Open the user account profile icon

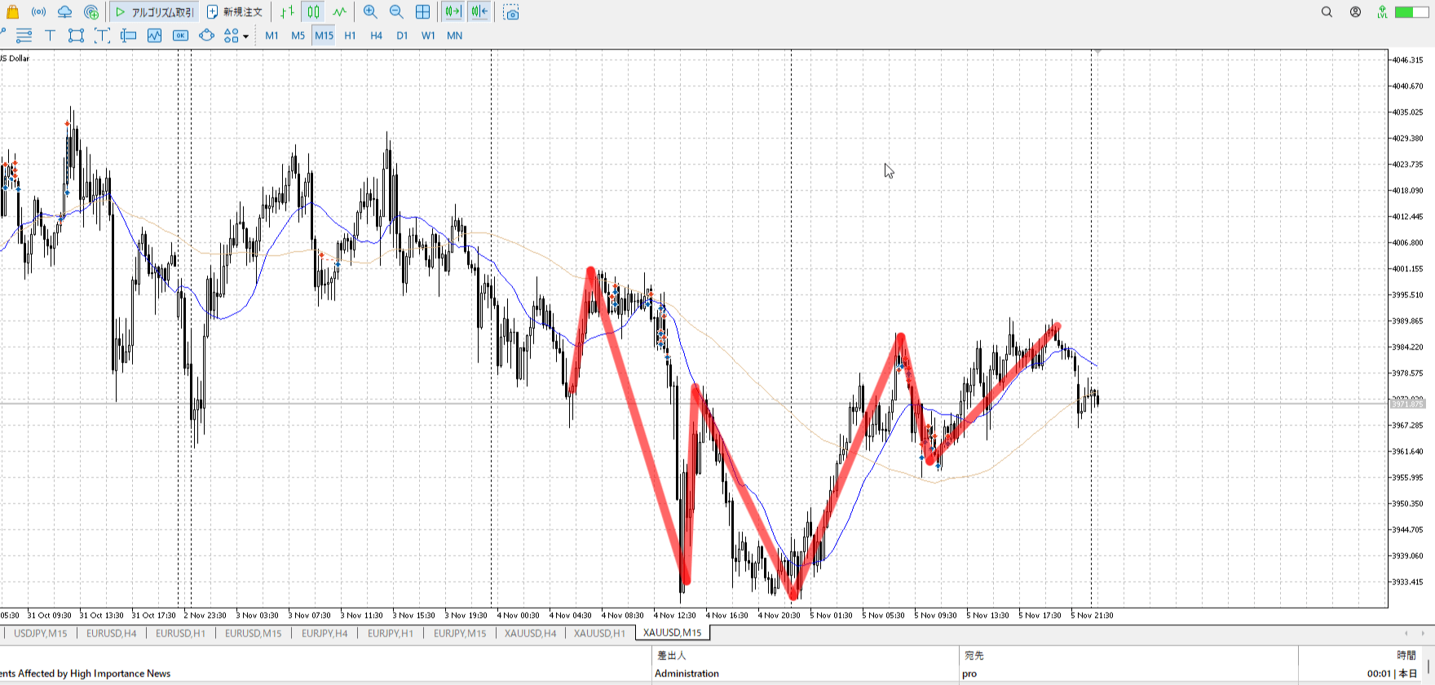click(1355, 12)
